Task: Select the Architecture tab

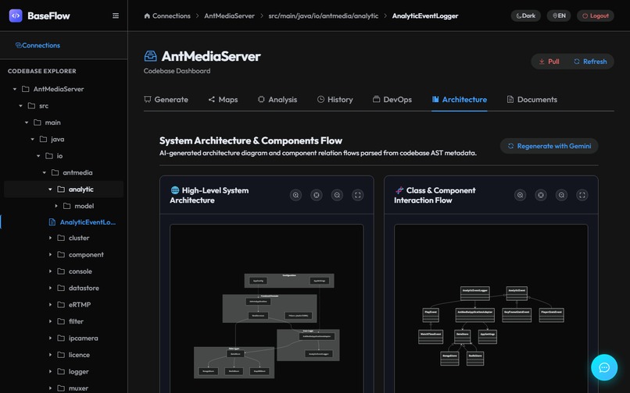Action: (x=460, y=100)
